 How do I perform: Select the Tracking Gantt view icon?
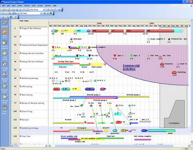[5, 65]
